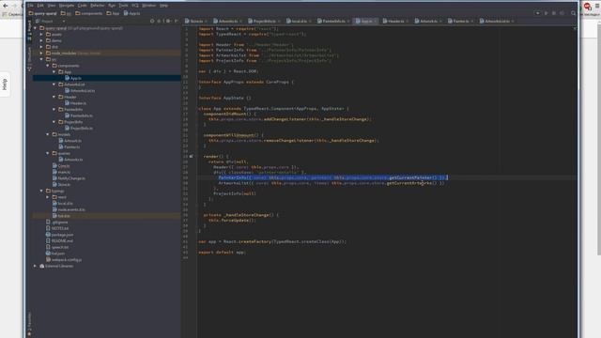Click the gutter override icon beside render()
The image size is (601, 338).
191,157
